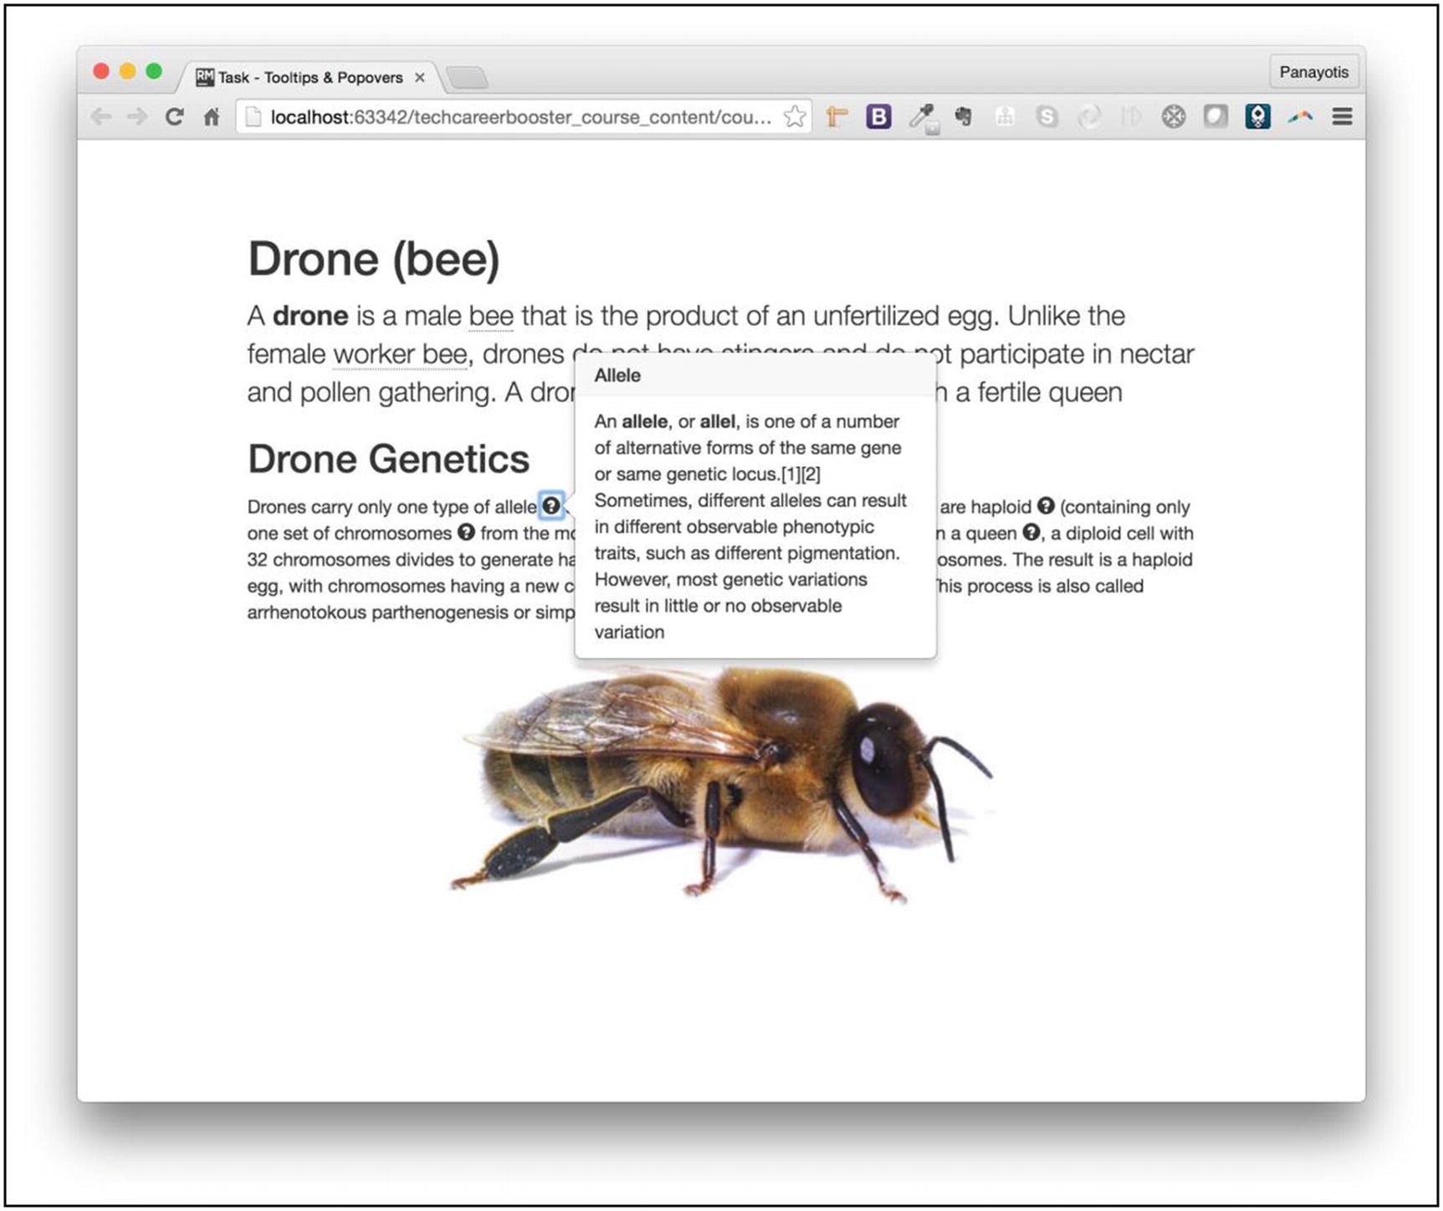This screenshot has height=1211, width=1443.
Task: Bookmark the page with the star icon
Action: click(796, 116)
